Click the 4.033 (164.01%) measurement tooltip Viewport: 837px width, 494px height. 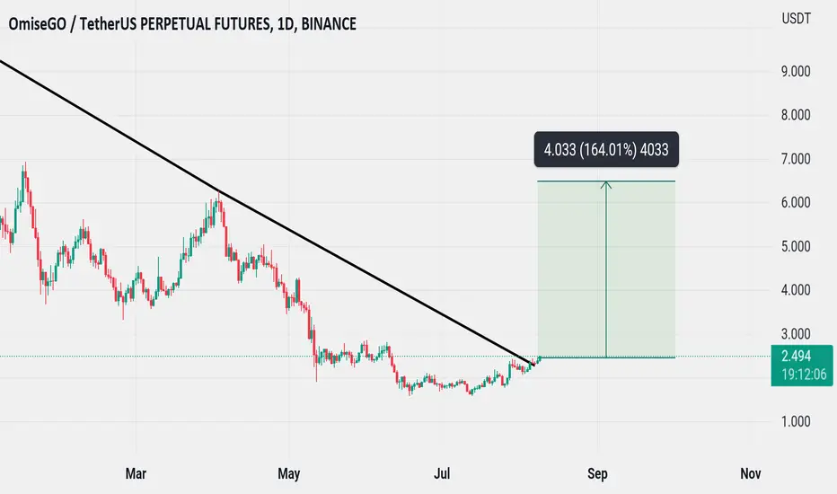[606, 149]
